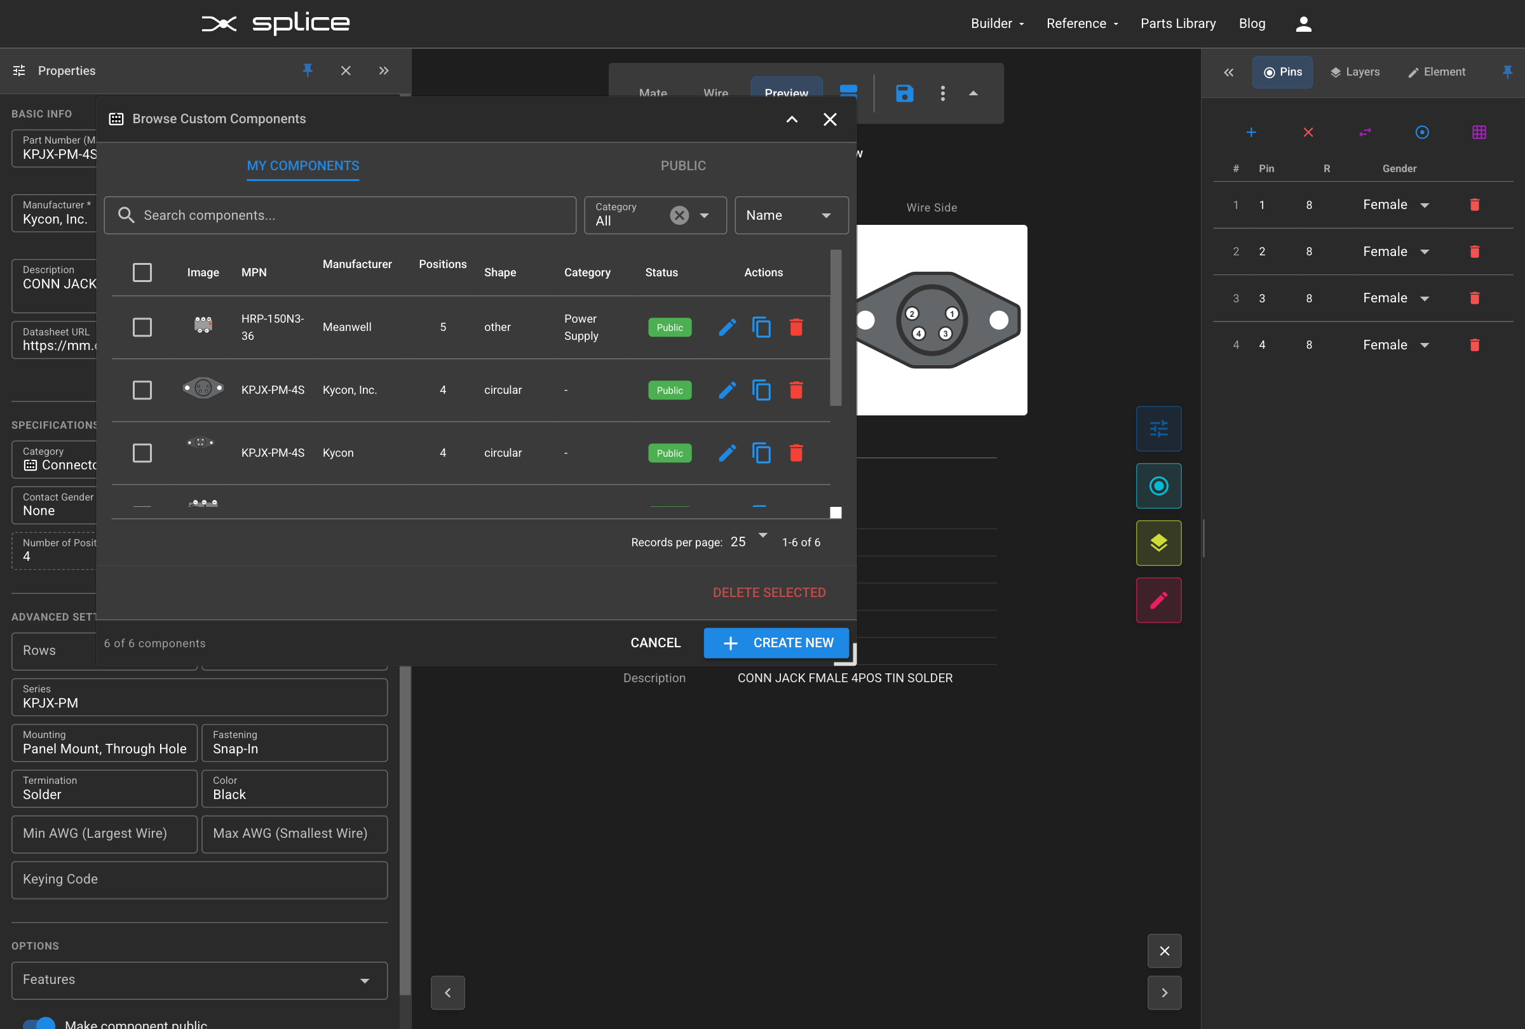Click the swap pins arrows icon
The height and width of the screenshot is (1029, 1525).
click(x=1366, y=132)
